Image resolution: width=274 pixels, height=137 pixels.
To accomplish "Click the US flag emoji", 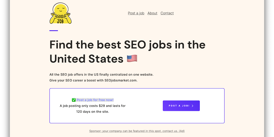I will point(132,58).
